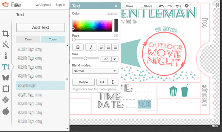
Task: Open the settings gear icon
Action: [x=187, y=6]
